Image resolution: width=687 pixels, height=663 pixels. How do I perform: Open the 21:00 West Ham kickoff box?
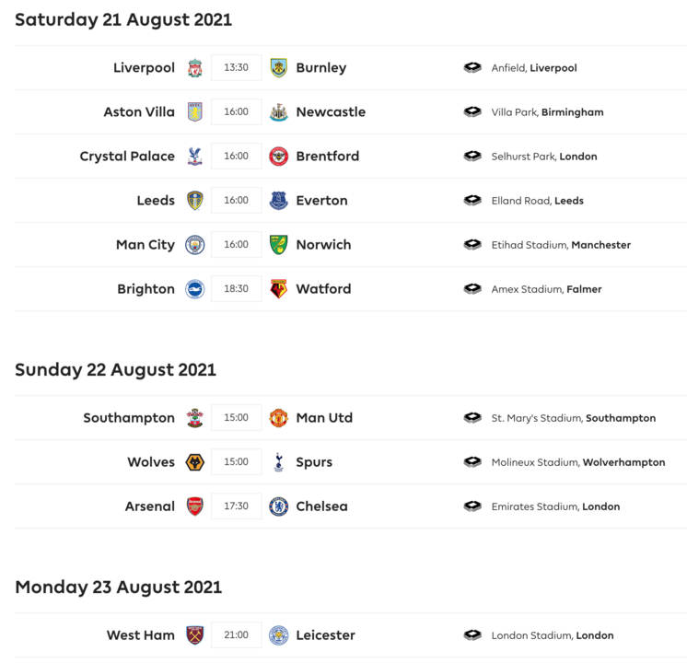237,635
